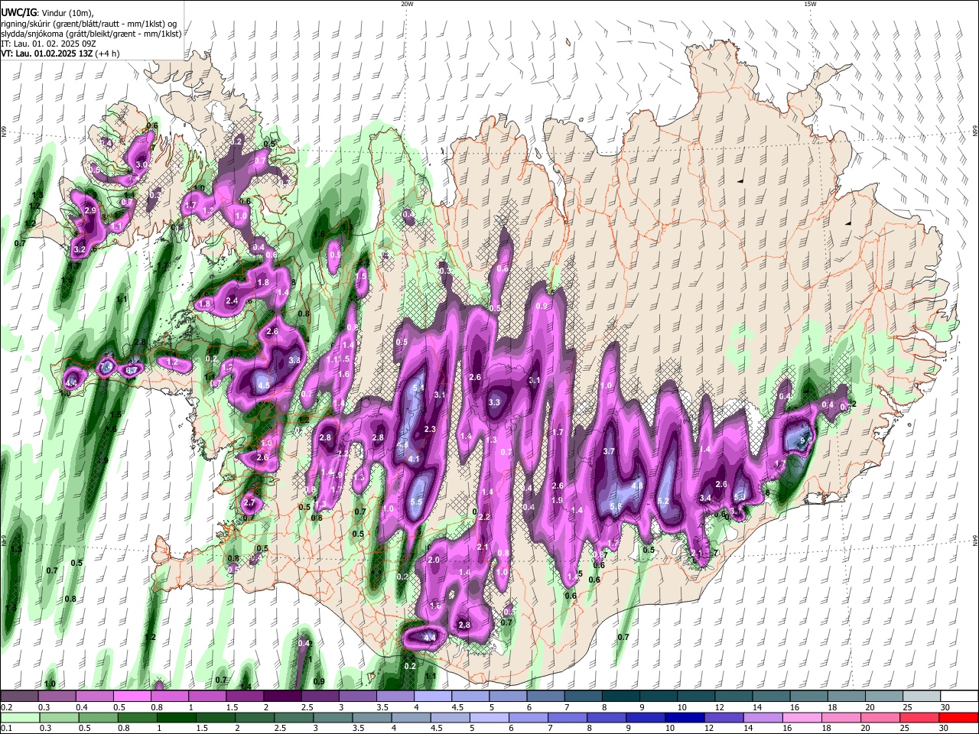Click the '5.6' precipitation value on the map
Image resolution: width=979 pixels, height=734 pixels.
614,506
